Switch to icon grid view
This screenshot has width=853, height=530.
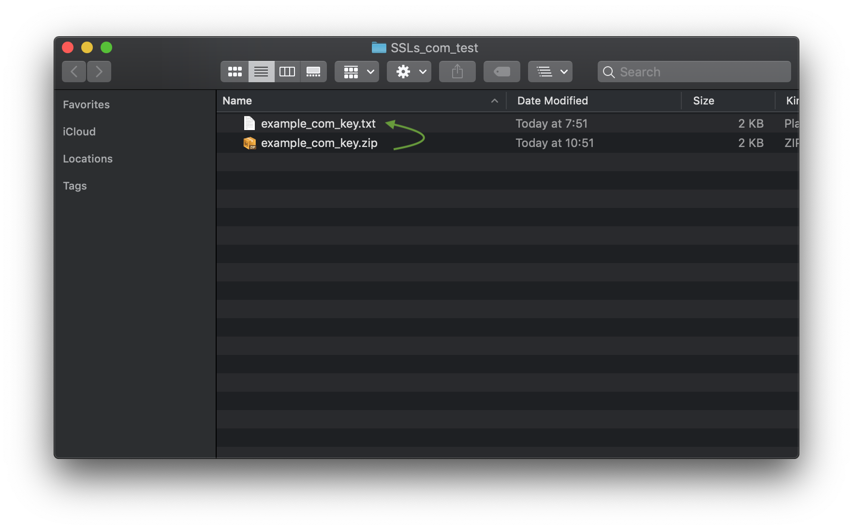click(x=235, y=72)
